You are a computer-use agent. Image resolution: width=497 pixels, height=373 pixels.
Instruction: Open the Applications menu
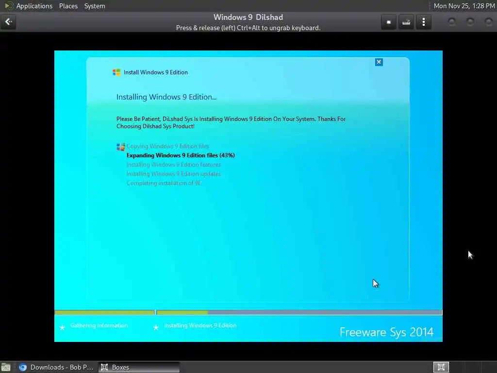point(34,6)
